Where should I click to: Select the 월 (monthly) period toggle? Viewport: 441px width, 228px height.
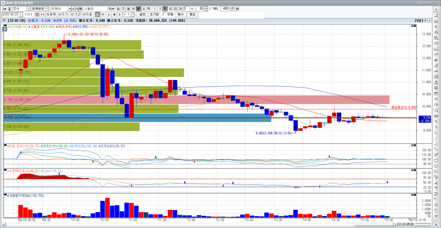[x=128, y=9]
